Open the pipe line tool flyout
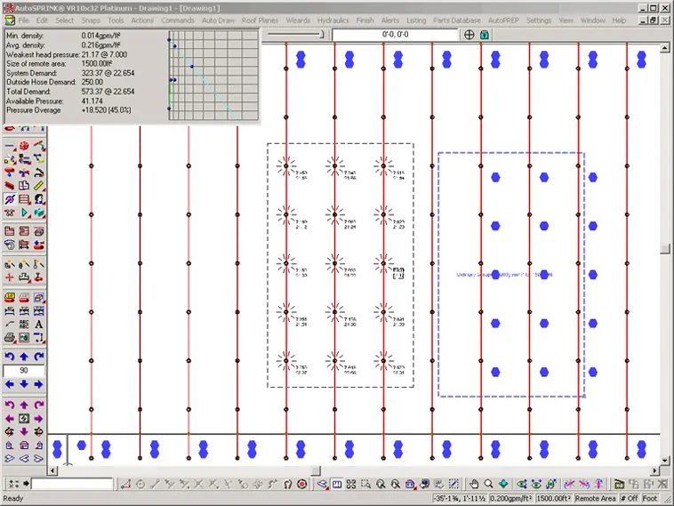The height and width of the screenshot is (506, 674). [x=10, y=146]
